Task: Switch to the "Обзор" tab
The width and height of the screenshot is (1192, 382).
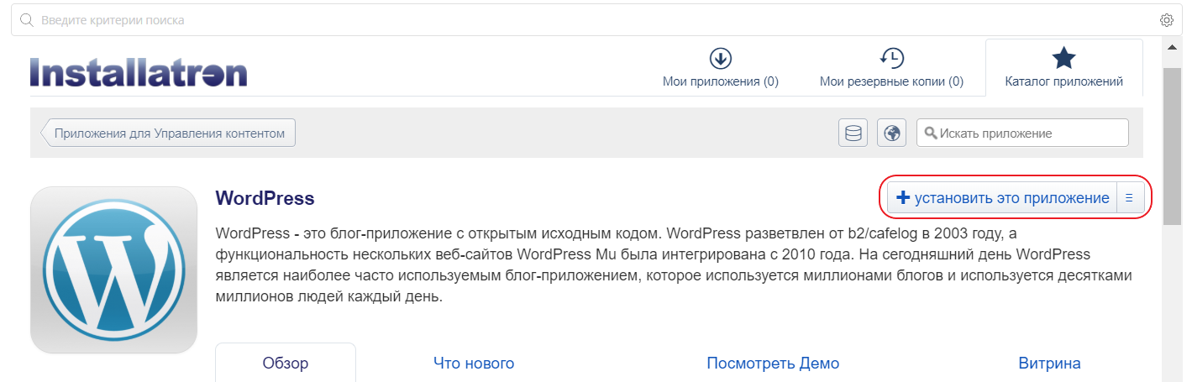Action: (286, 364)
